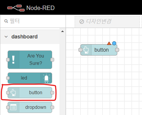Click the magnifier icon in filter box
Viewport: 142px width, 115px height.
6,21
